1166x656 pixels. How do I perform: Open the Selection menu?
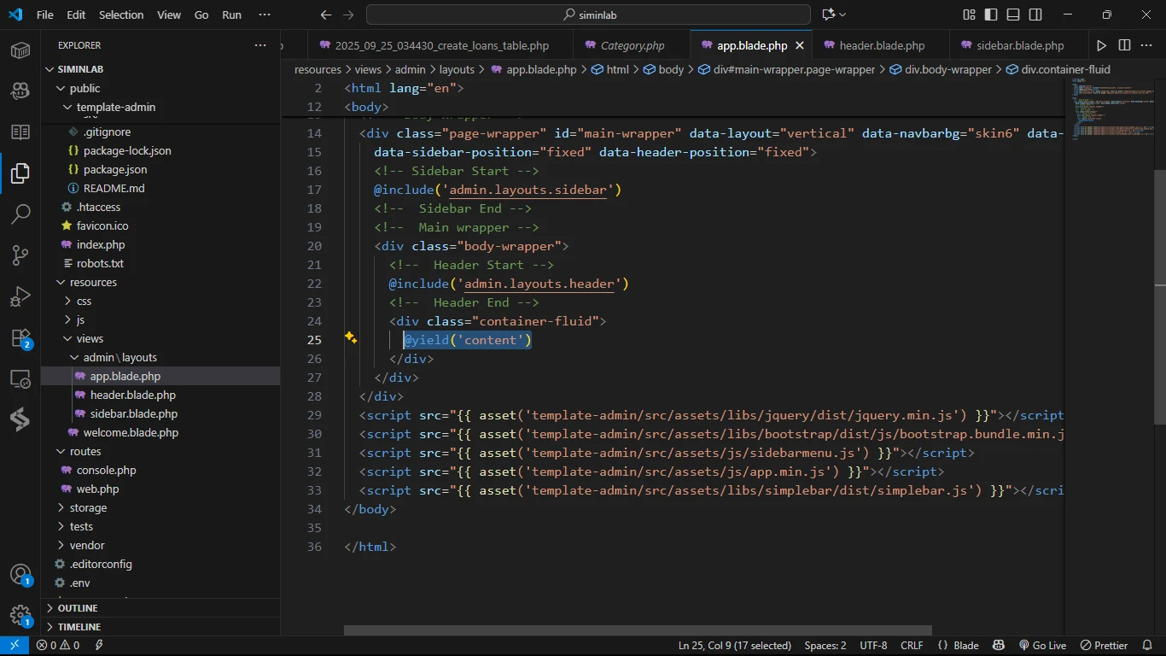click(x=121, y=15)
